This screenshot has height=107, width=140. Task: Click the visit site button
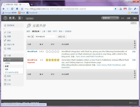(30, 18)
